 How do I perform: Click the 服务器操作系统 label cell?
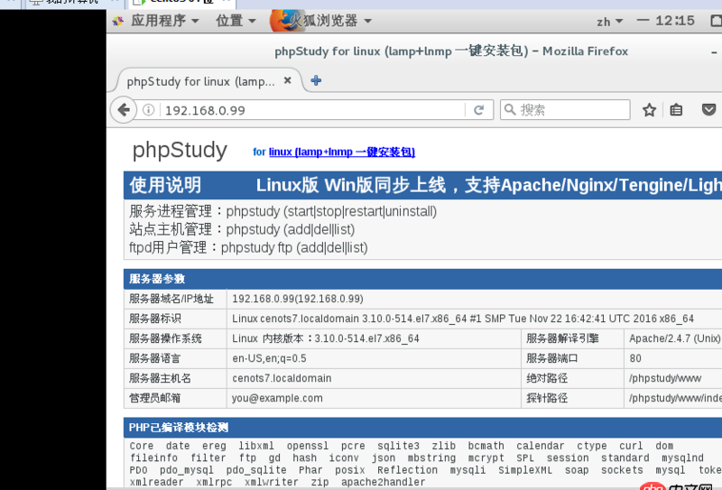pyautogui.click(x=175, y=338)
